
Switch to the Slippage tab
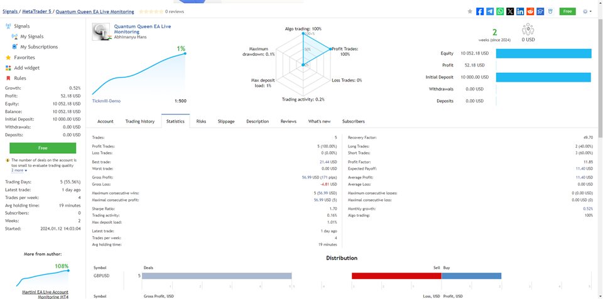pyautogui.click(x=226, y=121)
